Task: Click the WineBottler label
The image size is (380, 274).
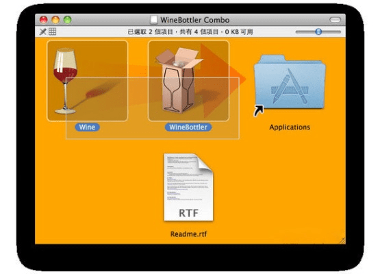Action: (x=188, y=127)
